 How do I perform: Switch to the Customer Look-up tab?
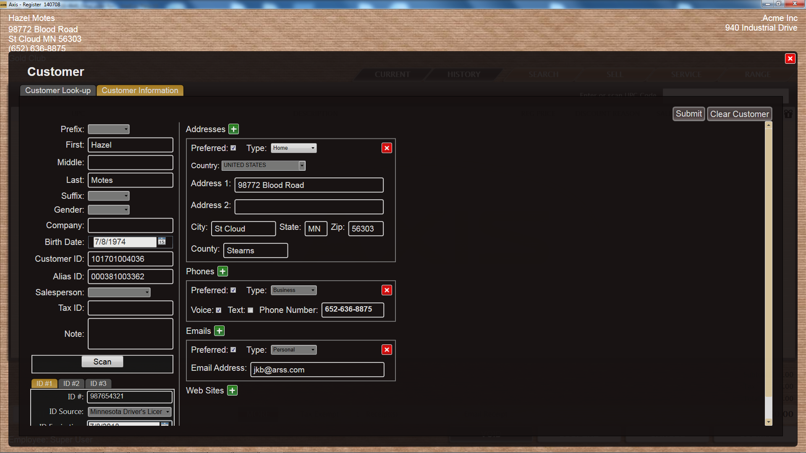tap(58, 91)
